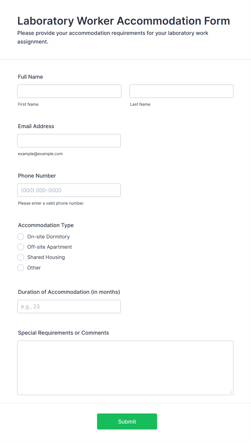Click the Off-site Apartment label text

coord(50,247)
